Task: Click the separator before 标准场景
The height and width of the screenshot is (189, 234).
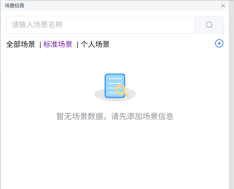Action: [40, 45]
